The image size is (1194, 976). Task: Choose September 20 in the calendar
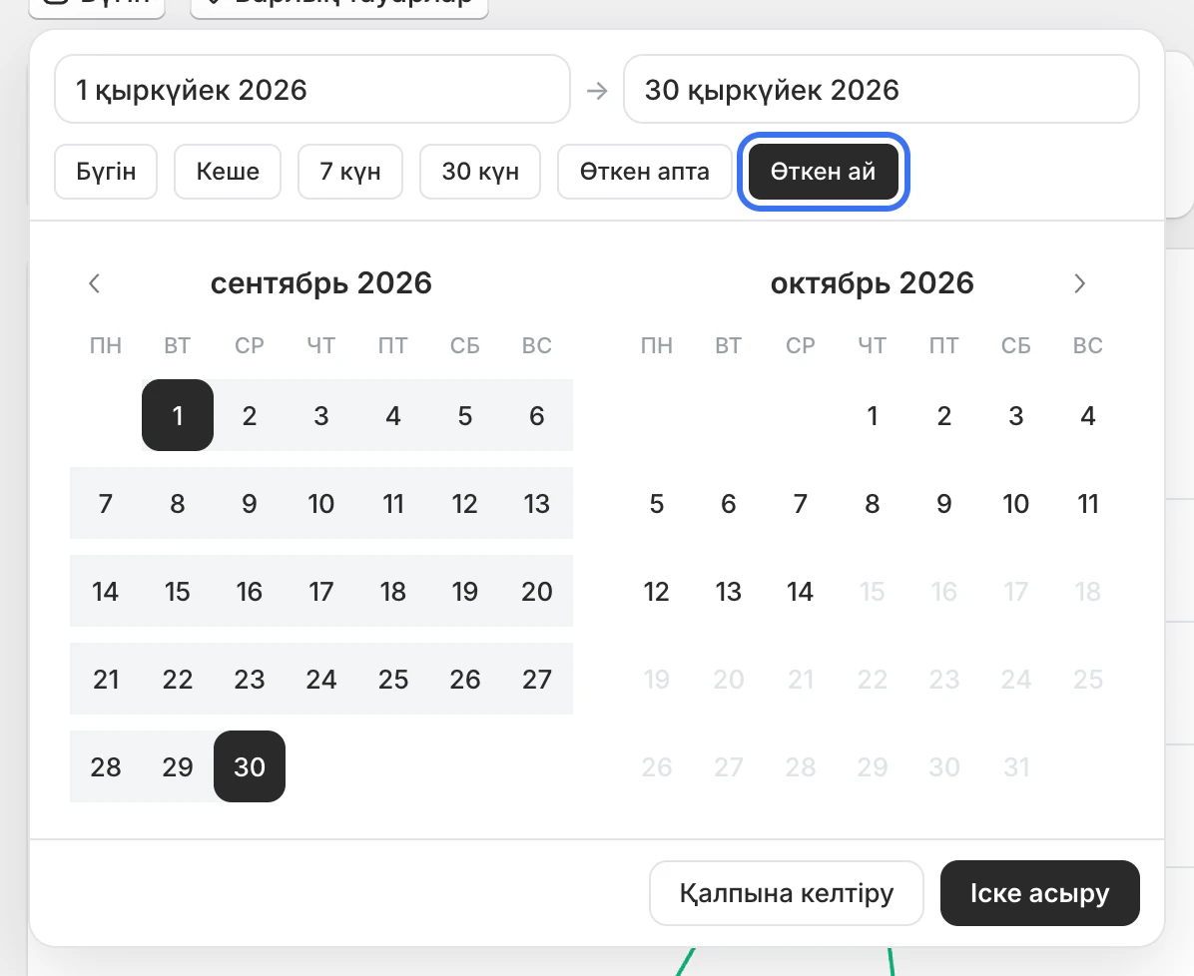click(537, 592)
